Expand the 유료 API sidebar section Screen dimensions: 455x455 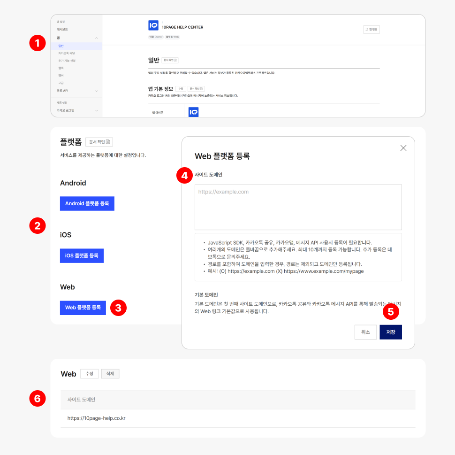pos(96,91)
